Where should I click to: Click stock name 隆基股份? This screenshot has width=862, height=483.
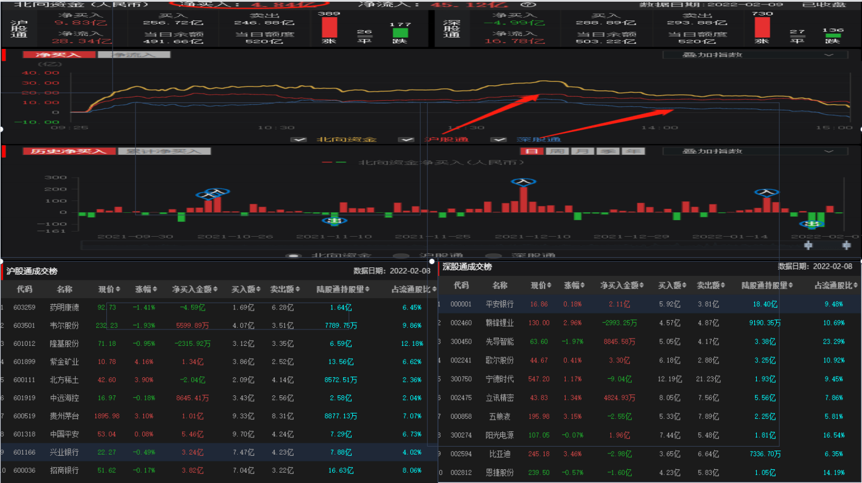pyautogui.click(x=64, y=344)
